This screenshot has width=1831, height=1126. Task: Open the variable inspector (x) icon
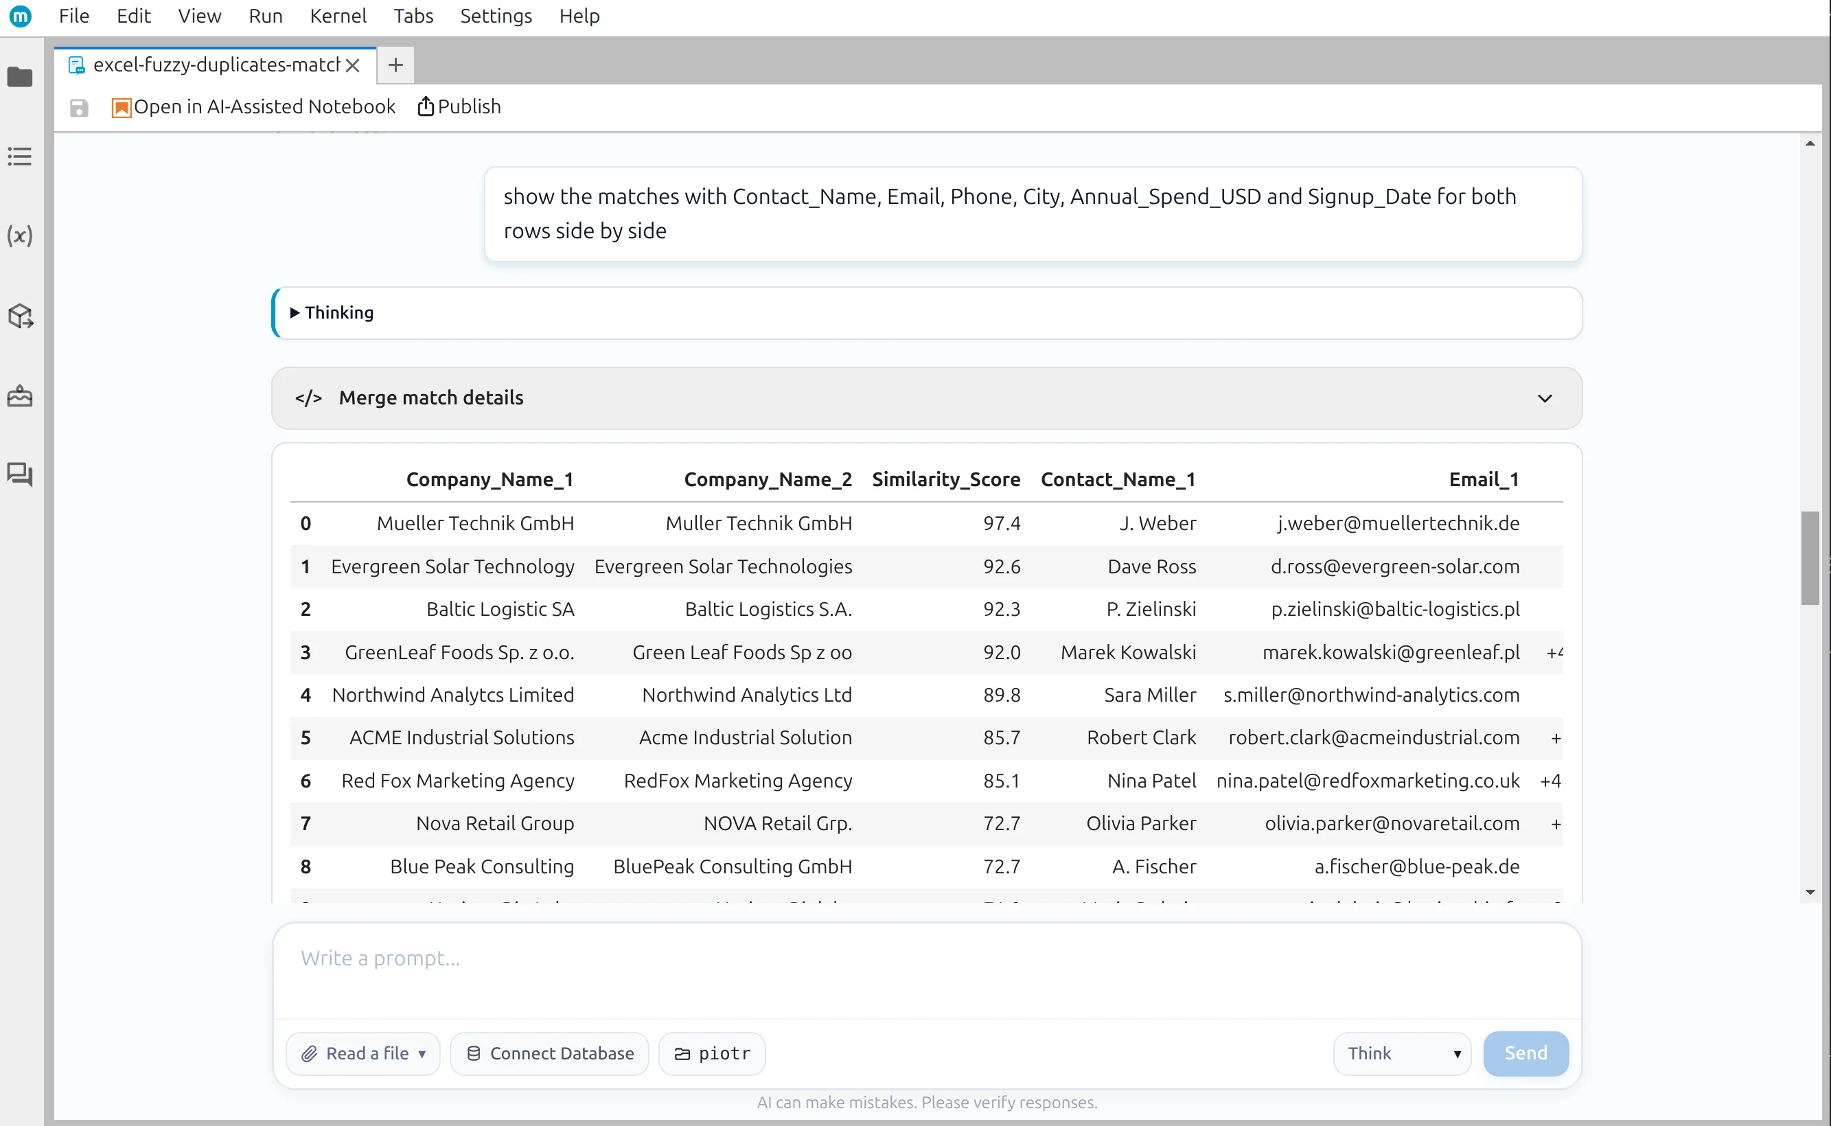(x=20, y=236)
